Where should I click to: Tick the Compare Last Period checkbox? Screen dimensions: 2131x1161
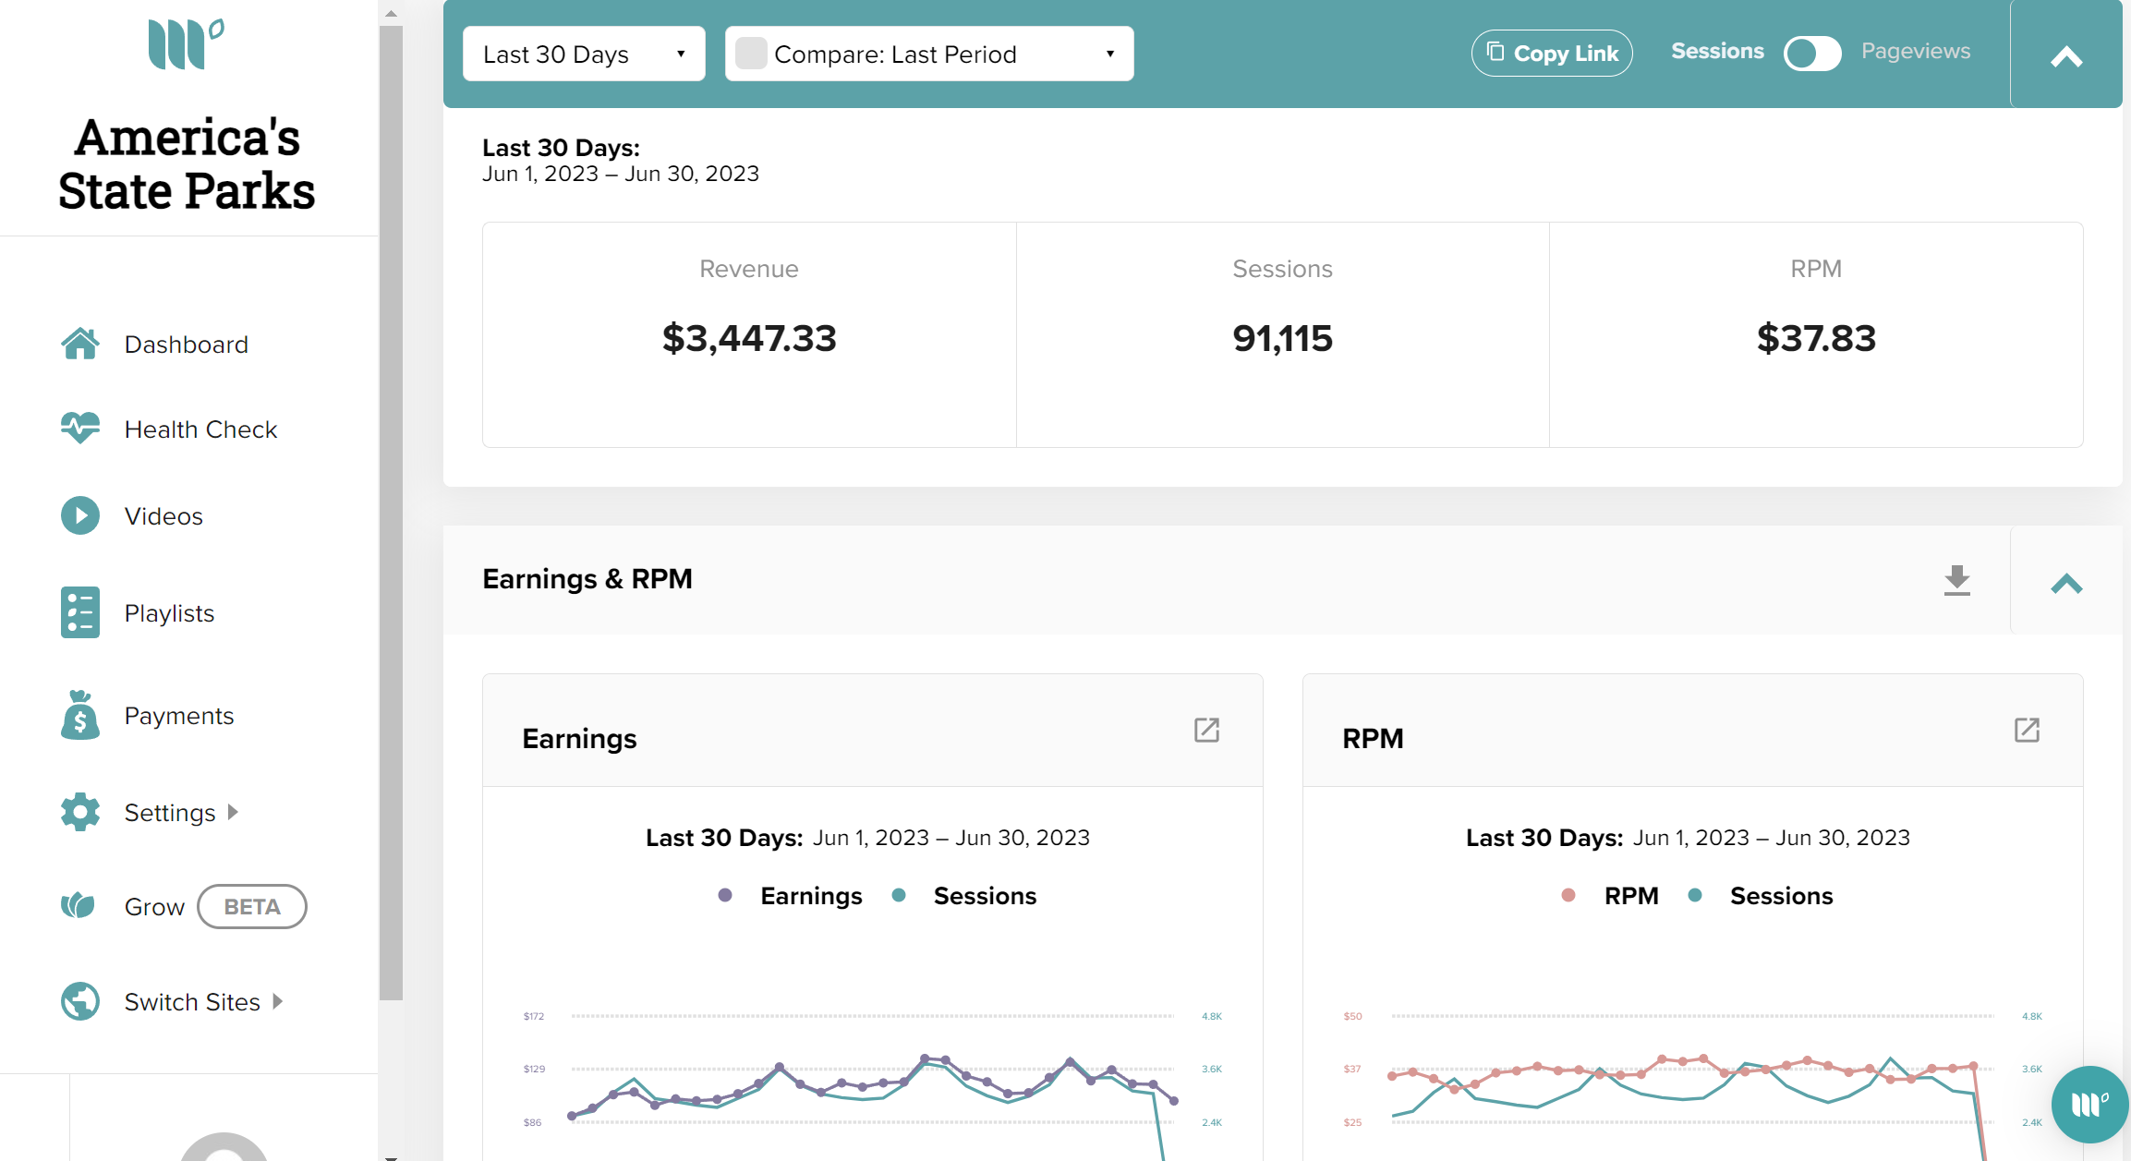pos(751,54)
